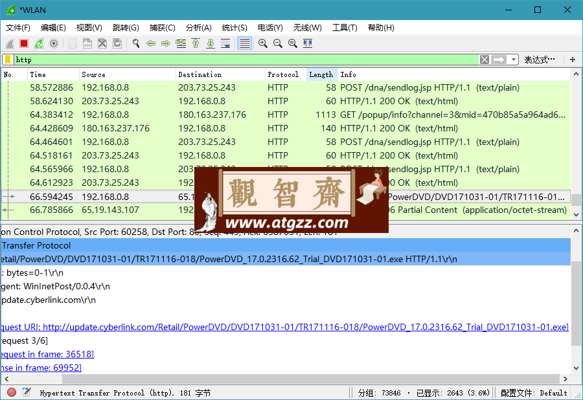This screenshot has width=583, height=400.
Task: Follow link to response in frame 69952
Action: pos(41,368)
